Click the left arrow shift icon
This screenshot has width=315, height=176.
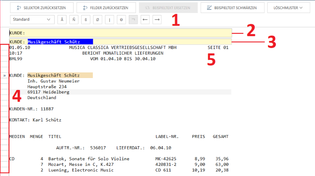point(145,20)
